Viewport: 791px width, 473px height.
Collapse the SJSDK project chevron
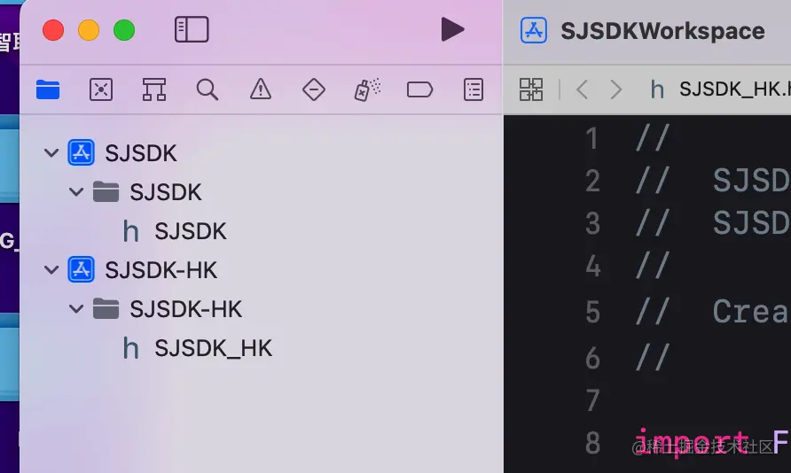[x=51, y=152]
